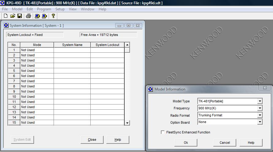Image resolution: width=273 pixels, height=152 pixels.
Task: Enable FleetSync Enhanced Function checkbox
Action: [x=163, y=132]
